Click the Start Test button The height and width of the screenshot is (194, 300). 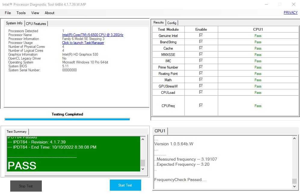click(125, 185)
